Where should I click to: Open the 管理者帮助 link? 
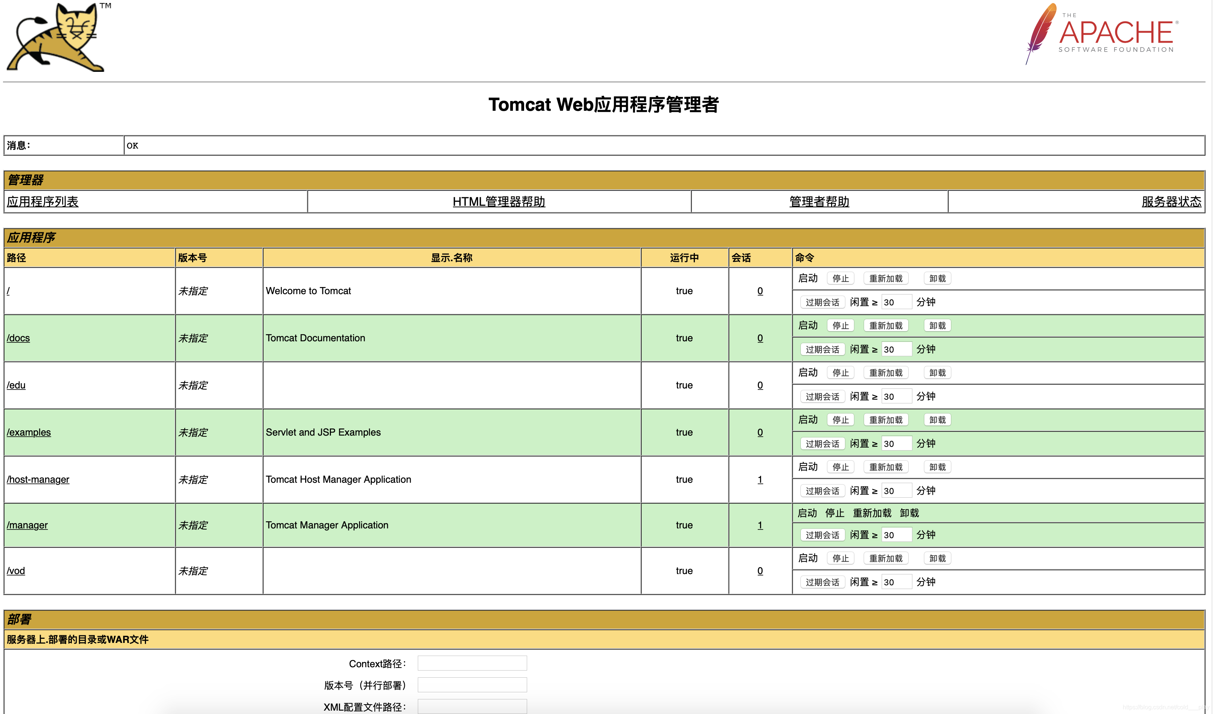point(819,202)
